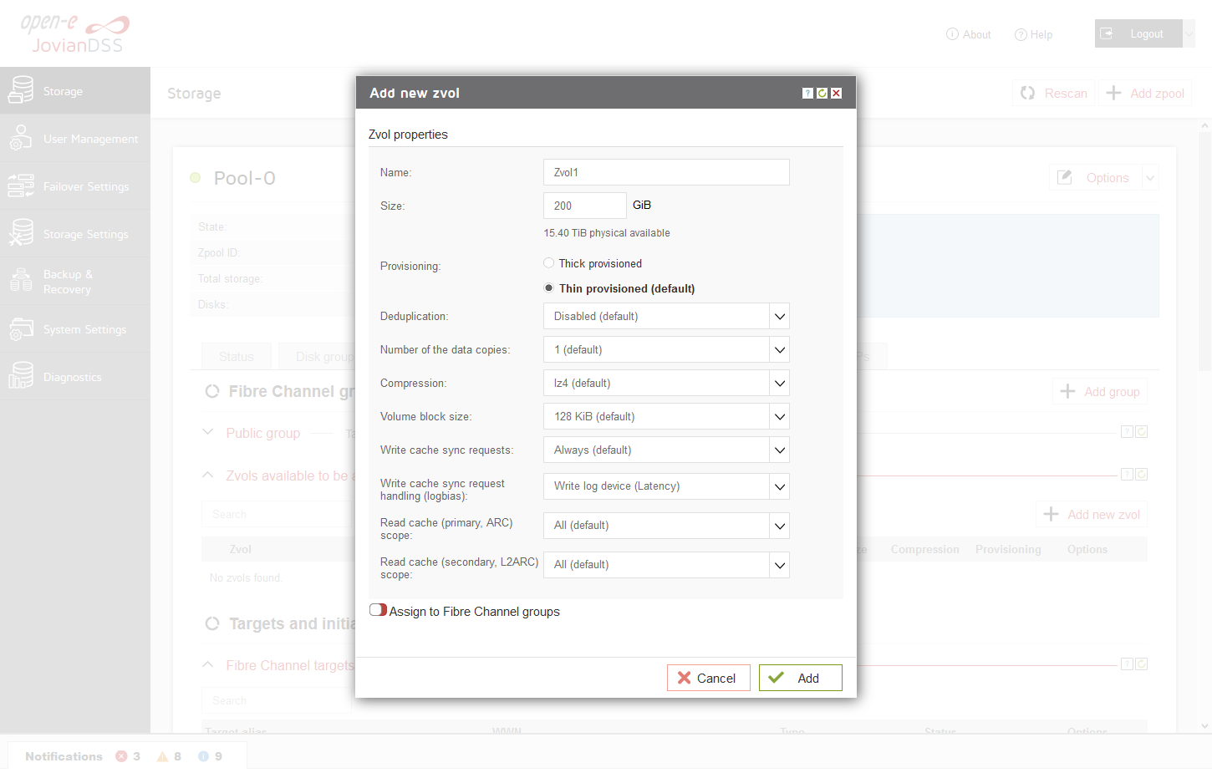Image resolution: width=1212 pixels, height=773 pixels.
Task: Switch to the Status tab
Action: pos(237,356)
